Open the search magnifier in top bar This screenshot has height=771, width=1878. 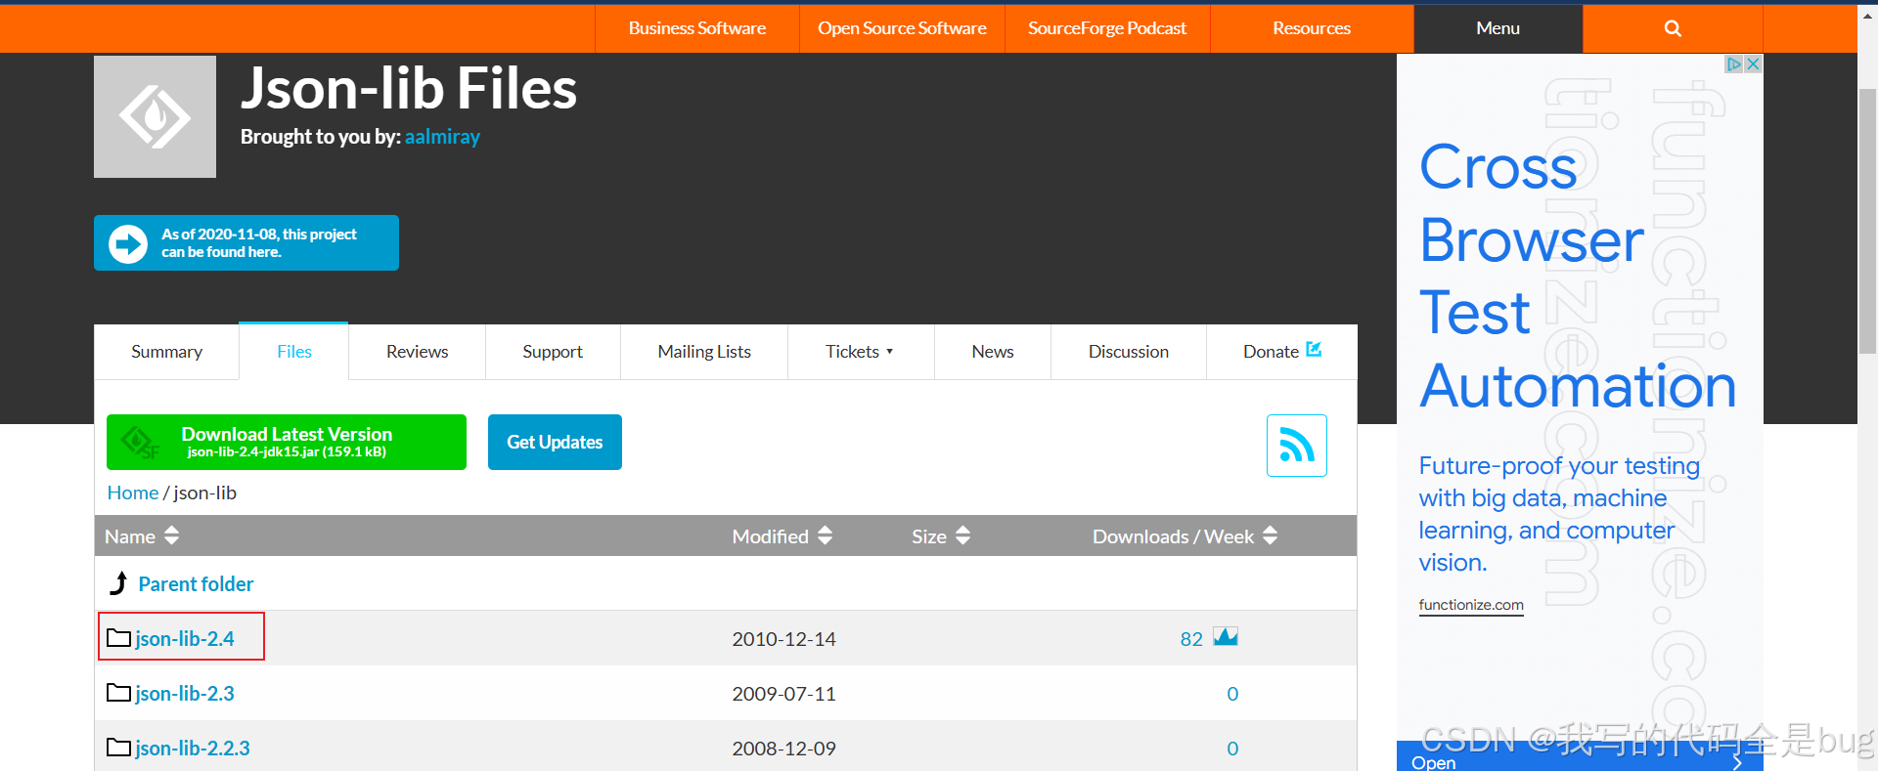click(x=1673, y=28)
